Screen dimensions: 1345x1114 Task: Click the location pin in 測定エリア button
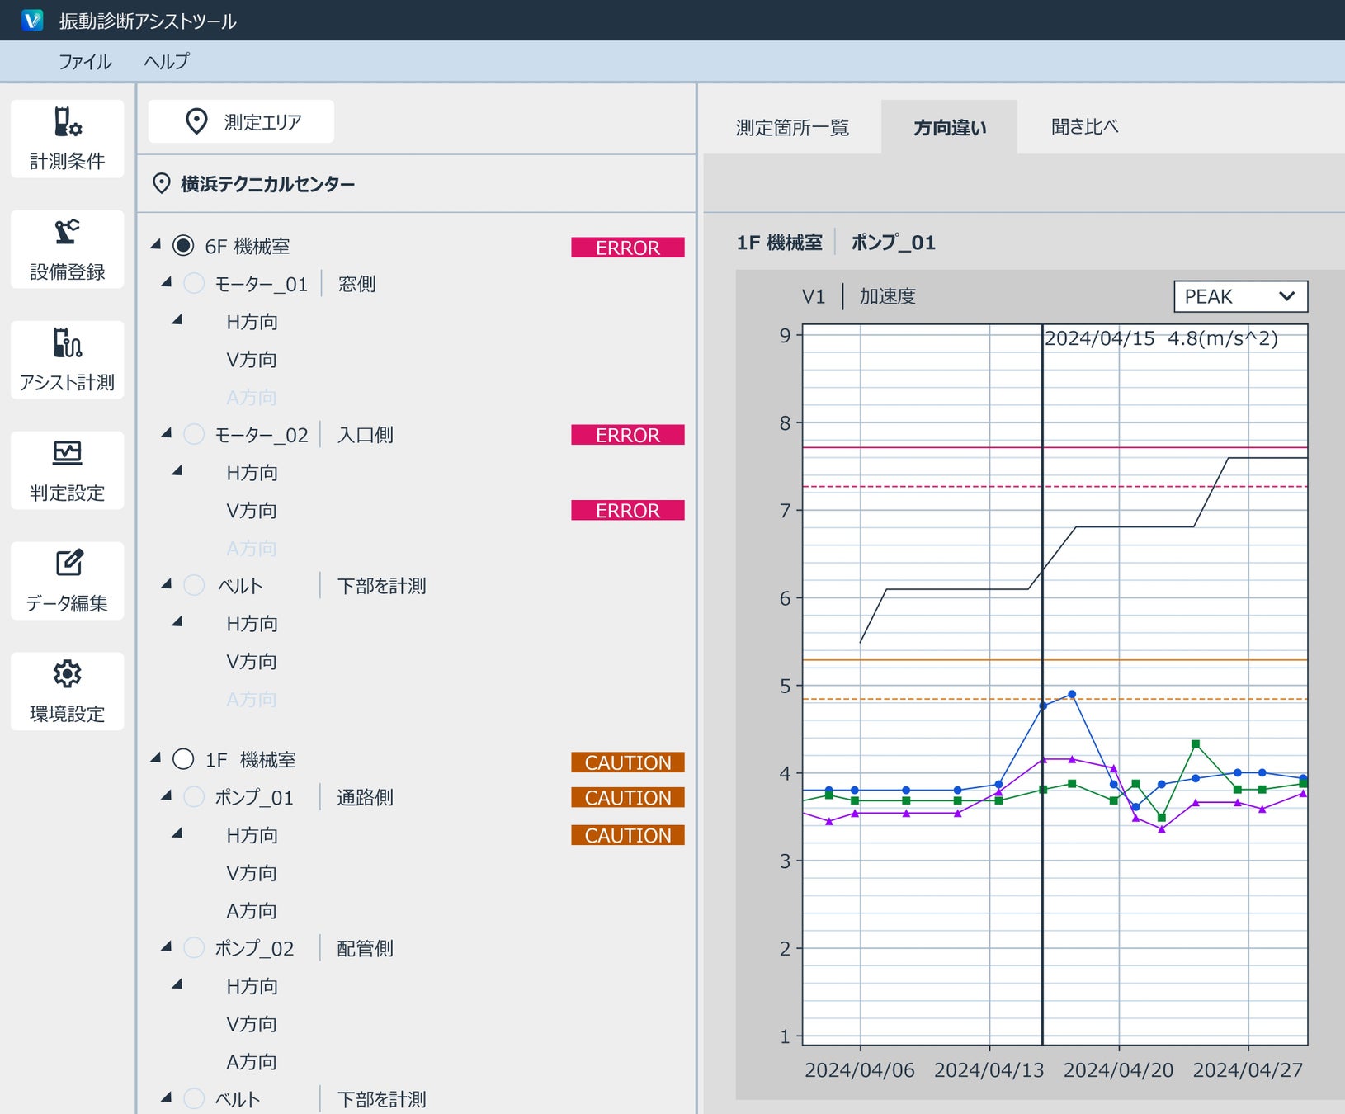tap(196, 121)
